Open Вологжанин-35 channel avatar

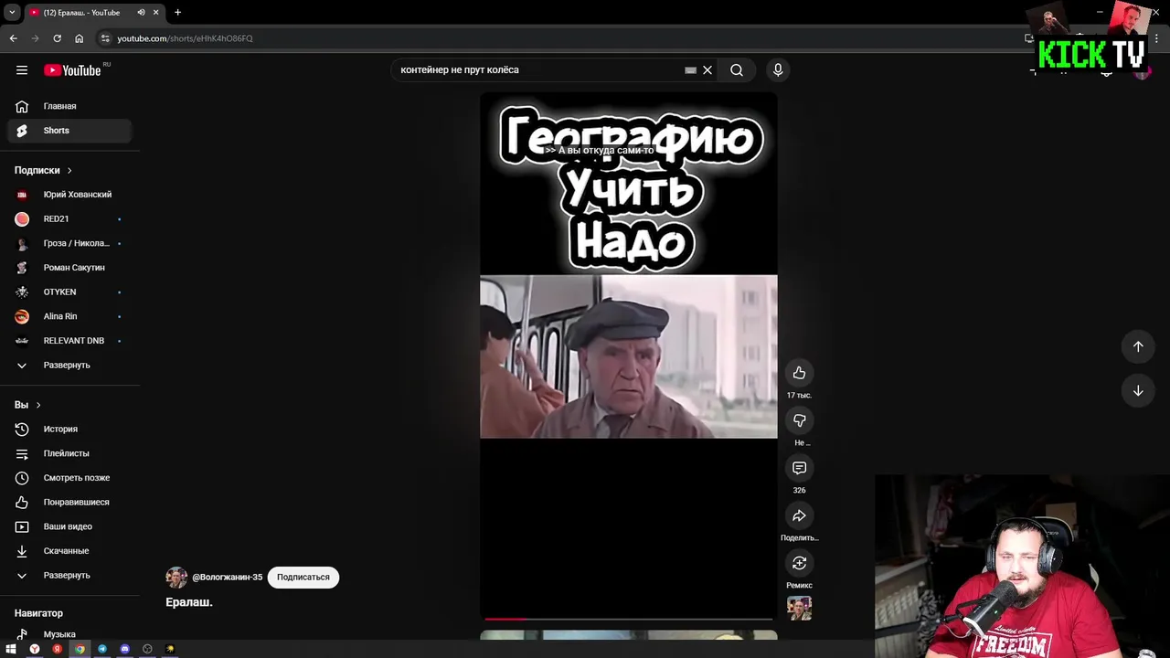(176, 578)
